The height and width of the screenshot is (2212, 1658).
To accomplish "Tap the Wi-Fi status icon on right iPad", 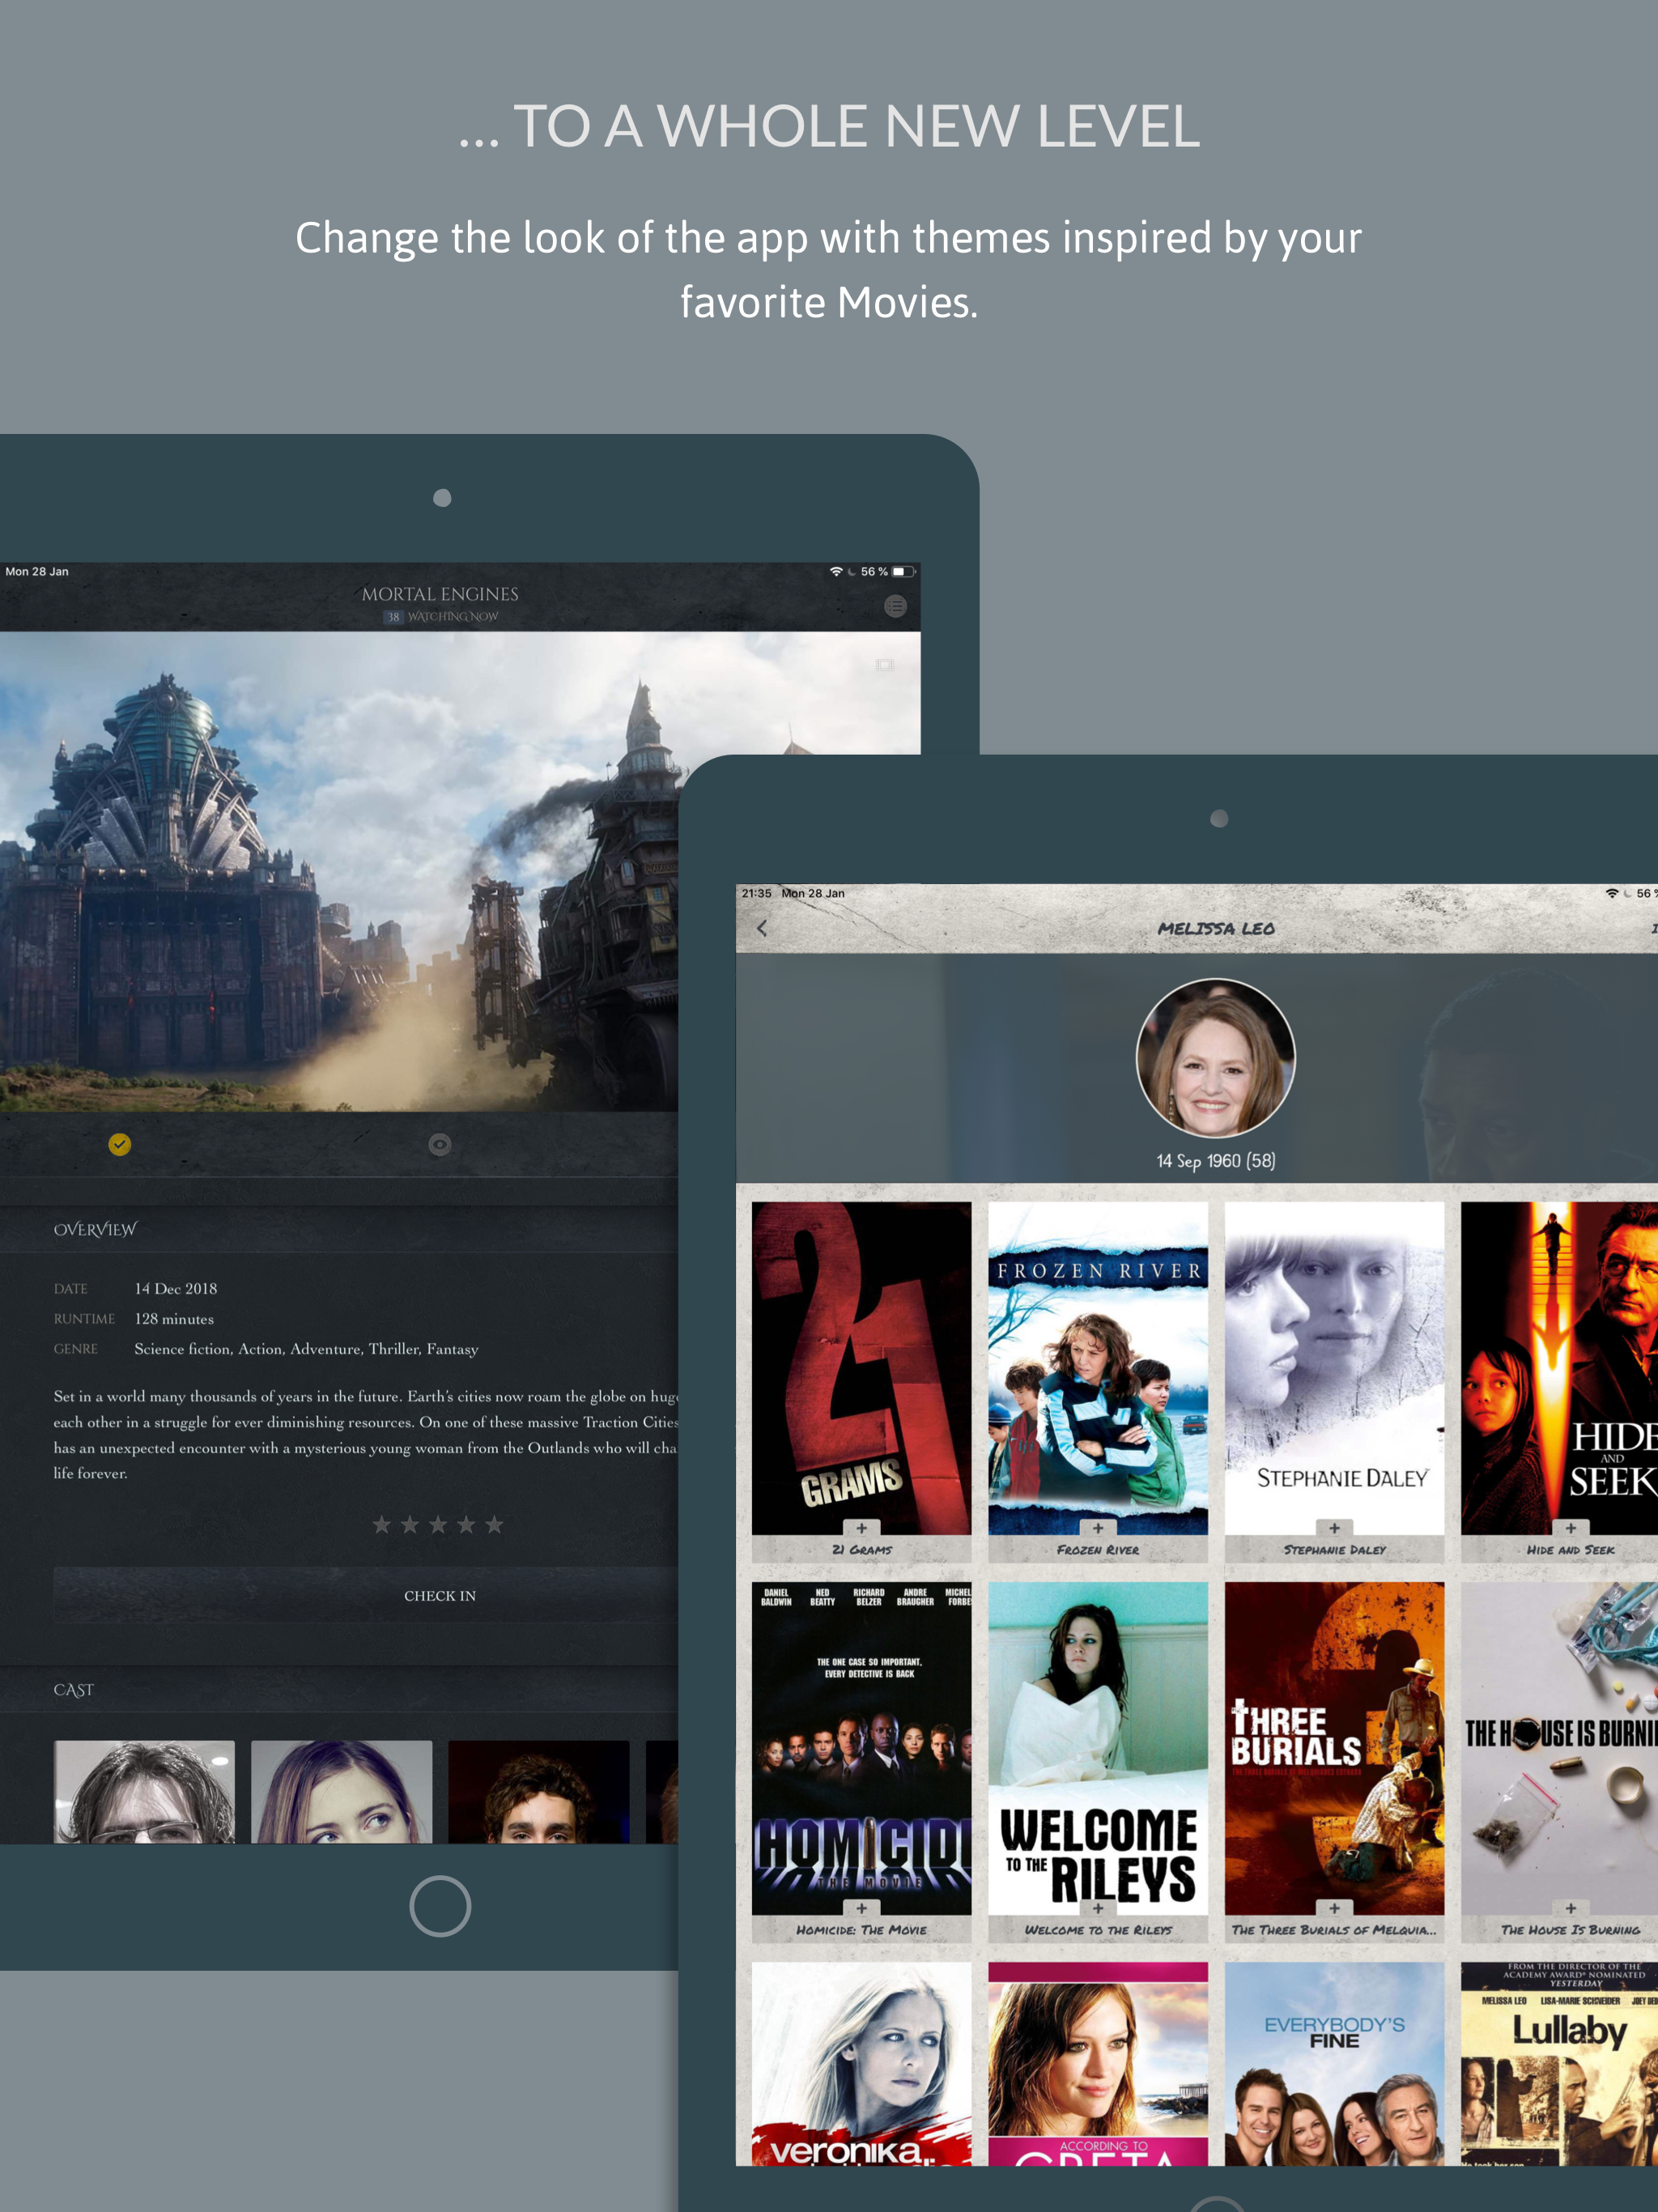I will [1612, 893].
